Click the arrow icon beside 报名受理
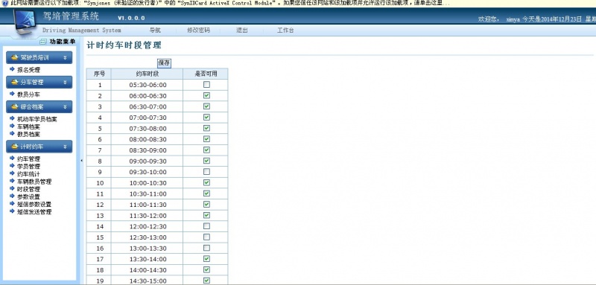The image size is (596, 285). click(12, 69)
